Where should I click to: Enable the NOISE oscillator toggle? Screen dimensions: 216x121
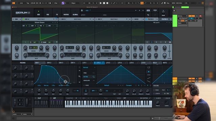tap(133, 19)
